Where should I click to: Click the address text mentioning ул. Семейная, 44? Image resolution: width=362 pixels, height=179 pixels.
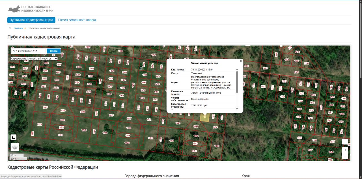[211, 82]
